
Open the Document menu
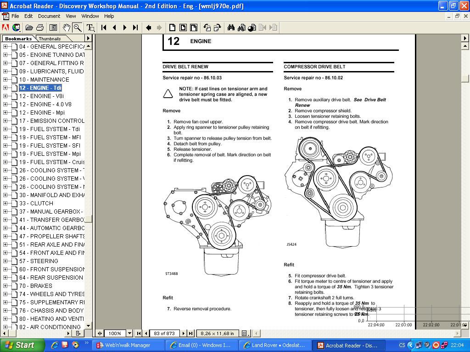point(49,16)
